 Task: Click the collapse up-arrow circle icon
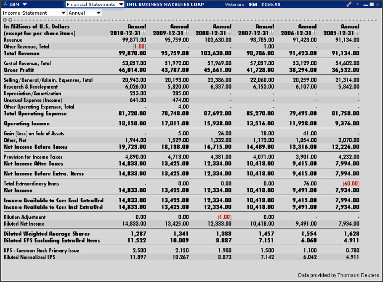click(5, 20)
